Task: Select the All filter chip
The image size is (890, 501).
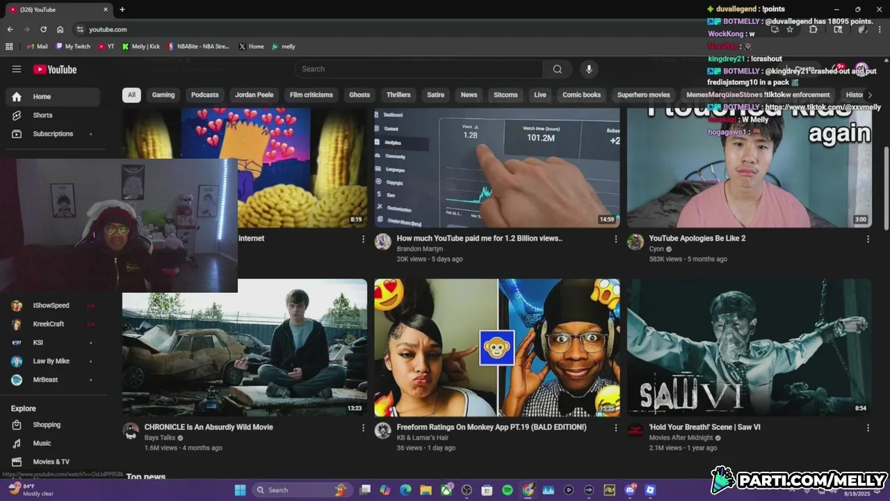Action: (131, 95)
